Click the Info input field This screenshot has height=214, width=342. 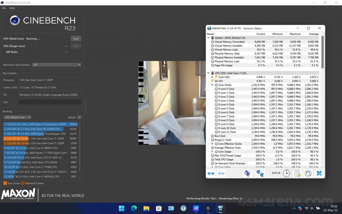[50, 102]
